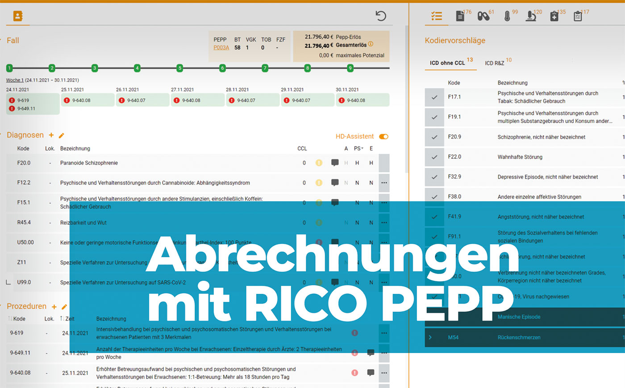Expand the M54 Rückenschmerzen row
The width and height of the screenshot is (625, 388).
tap(430, 338)
